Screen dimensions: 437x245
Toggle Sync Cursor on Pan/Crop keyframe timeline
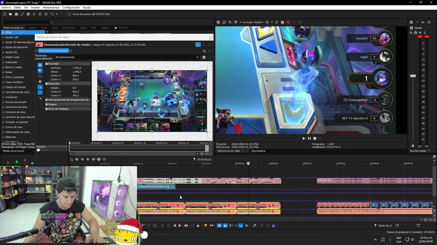coord(71,159)
